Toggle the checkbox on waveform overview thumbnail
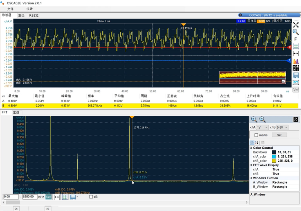Image resolution: width=301 pixels, height=211 pixels. (x=283, y=81)
